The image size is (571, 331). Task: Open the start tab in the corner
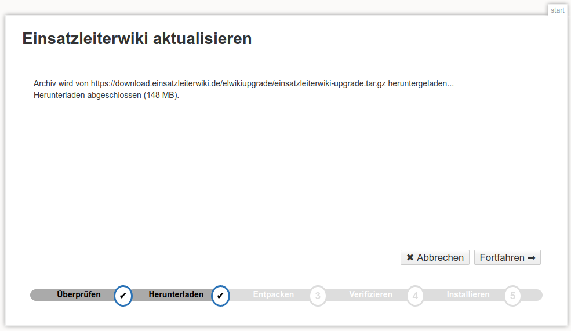[x=557, y=10]
